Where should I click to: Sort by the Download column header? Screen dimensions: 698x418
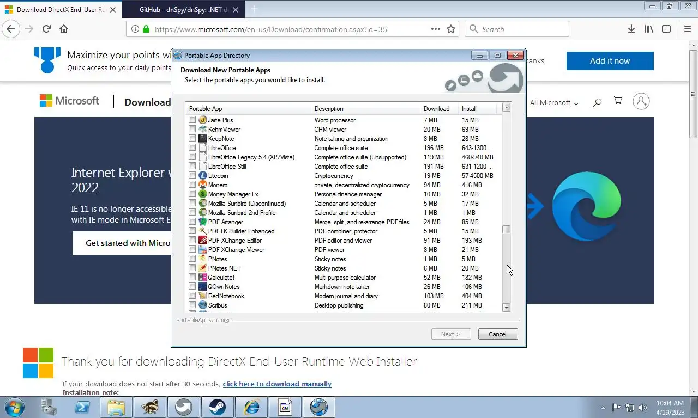click(x=440, y=109)
